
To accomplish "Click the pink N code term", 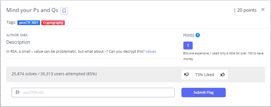I will pyautogui.click(x=105, y=52).
